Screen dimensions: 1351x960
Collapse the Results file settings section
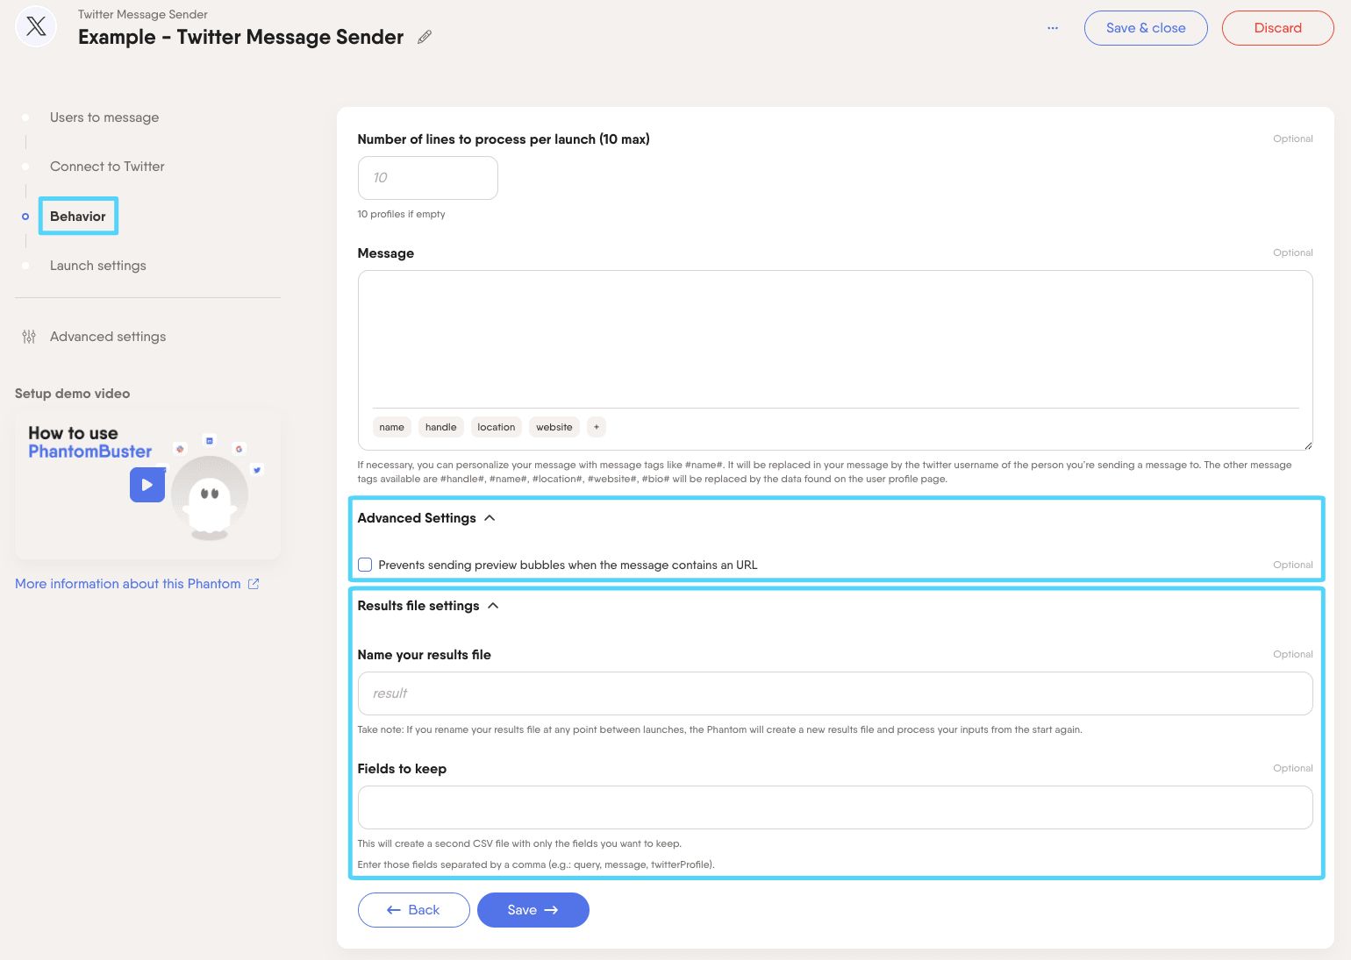pos(493,606)
